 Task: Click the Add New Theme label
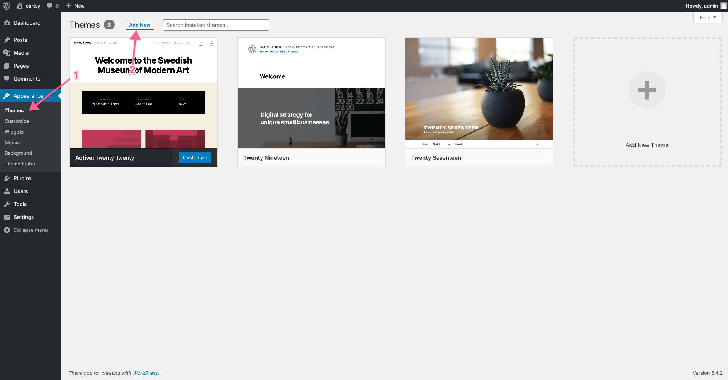pos(647,145)
